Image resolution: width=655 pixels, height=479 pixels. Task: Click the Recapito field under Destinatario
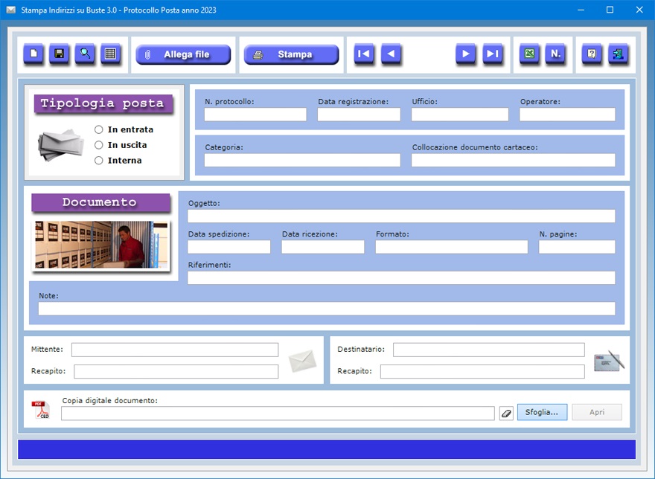482,372
